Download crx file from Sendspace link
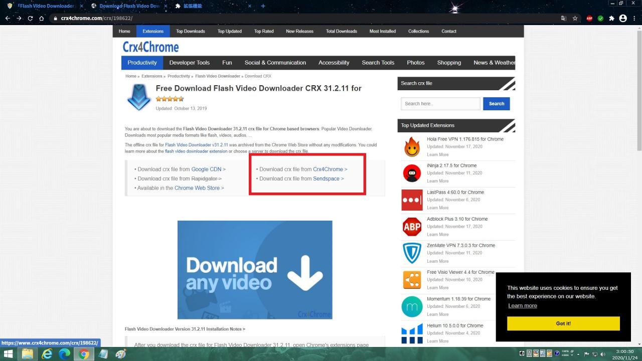 pyautogui.click(x=329, y=178)
